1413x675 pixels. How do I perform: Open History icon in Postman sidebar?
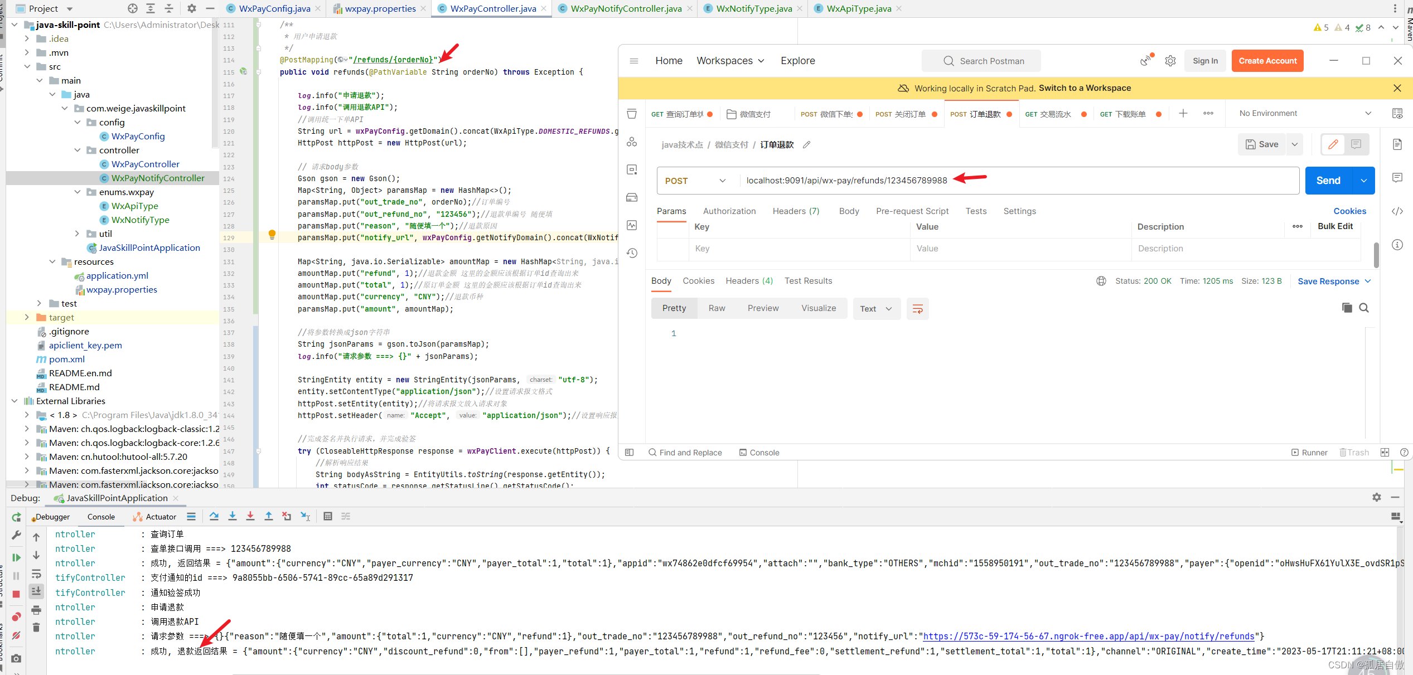tap(632, 253)
